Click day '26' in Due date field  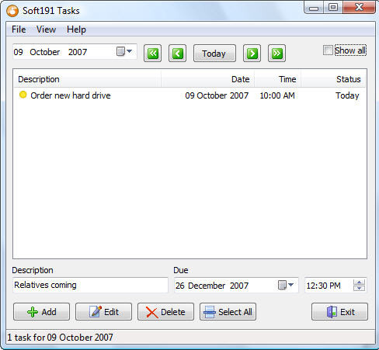[x=180, y=286]
